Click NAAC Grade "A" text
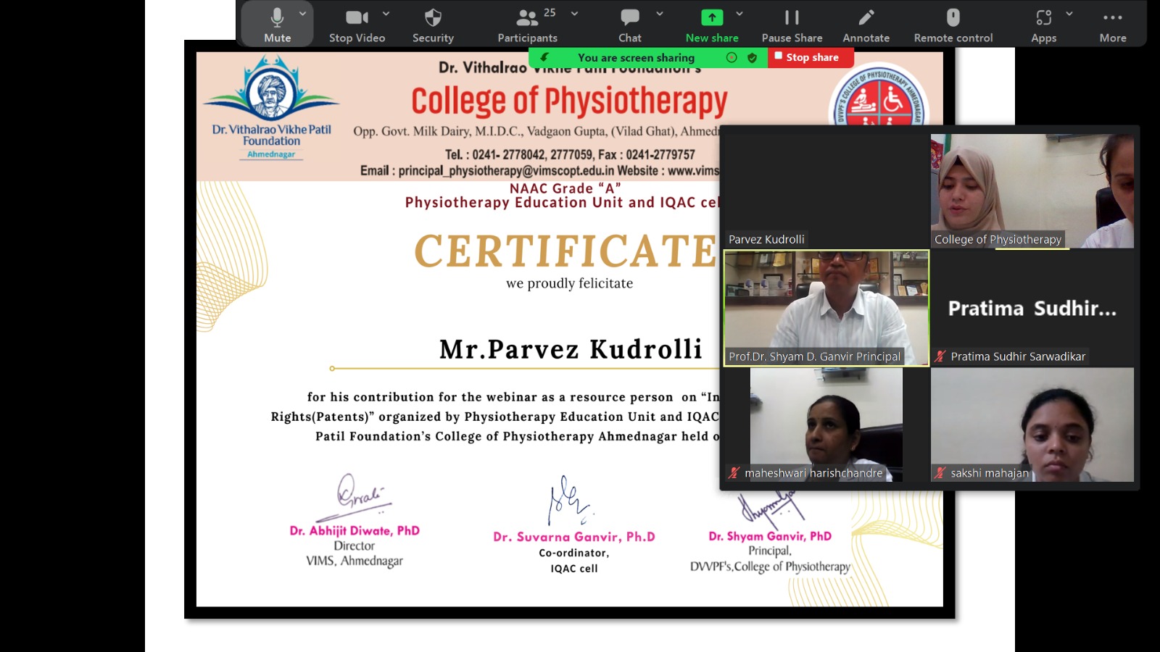This screenshot has height=652, width=1160. [x=565, y=188]
